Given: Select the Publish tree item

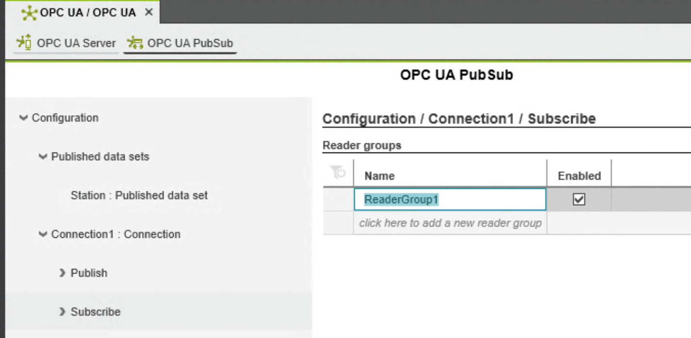Looking at the screenshot, I should click(89, 273).
